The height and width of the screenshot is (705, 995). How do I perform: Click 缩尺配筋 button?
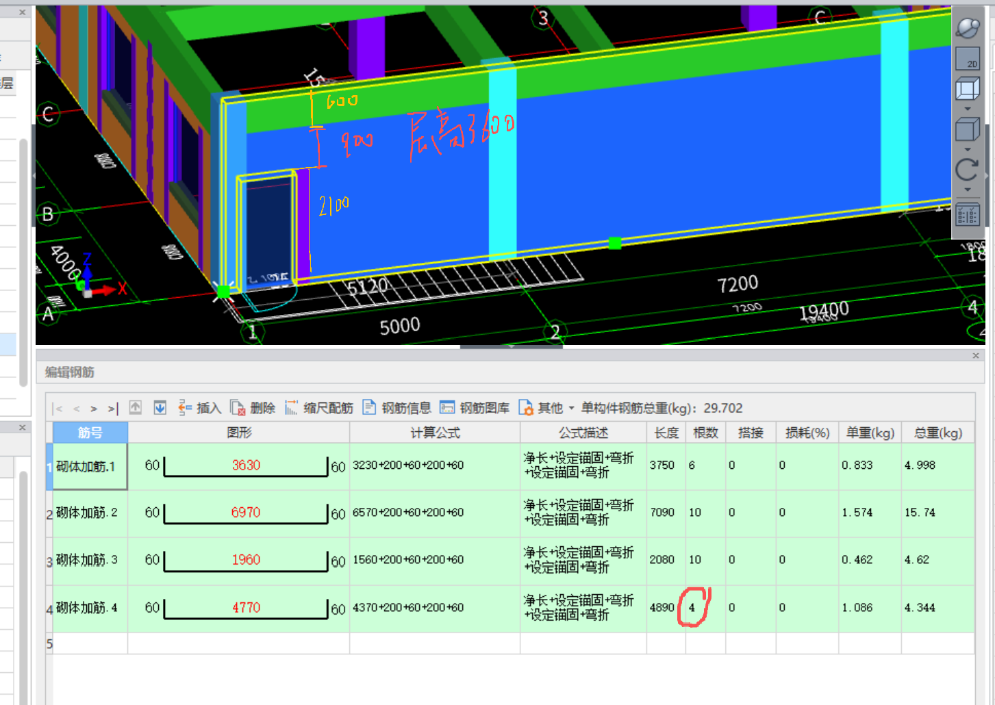click(318, 408)
